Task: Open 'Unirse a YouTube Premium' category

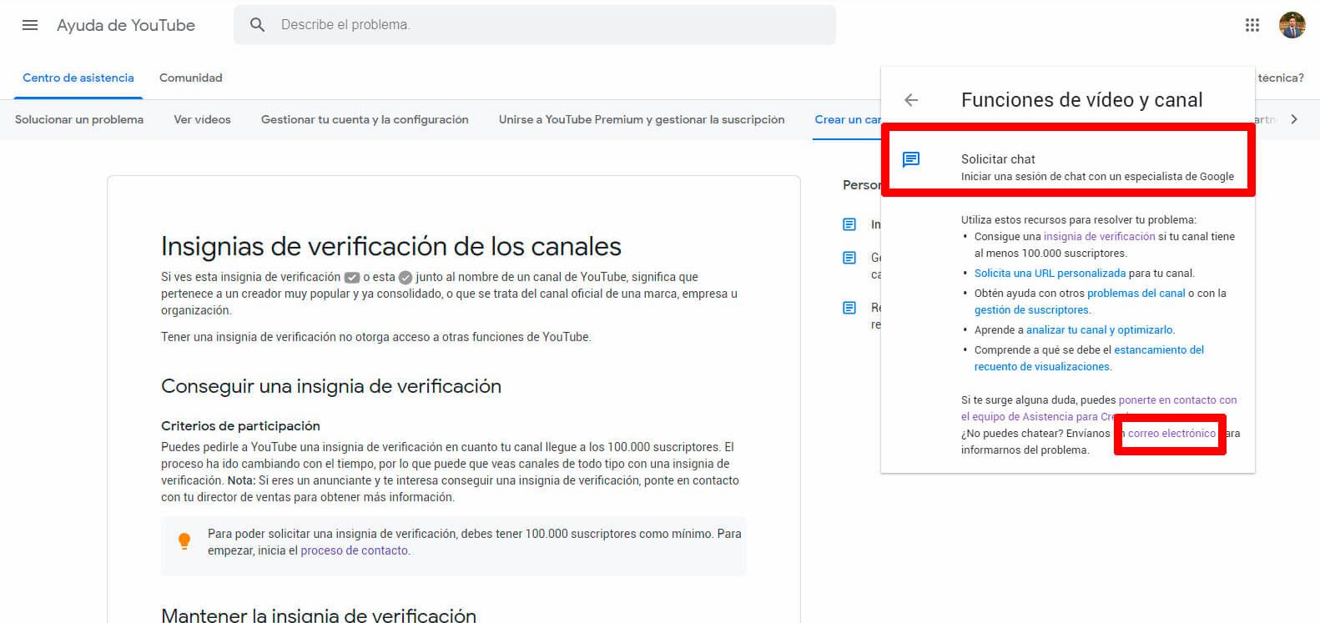Action: click(642, 119)
